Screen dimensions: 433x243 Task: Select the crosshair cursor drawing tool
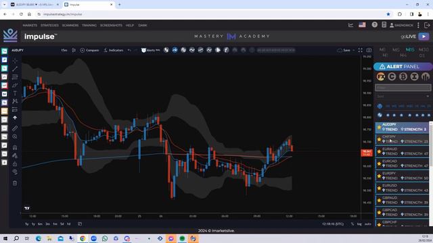pyautogui.click(x=15, y=60)
